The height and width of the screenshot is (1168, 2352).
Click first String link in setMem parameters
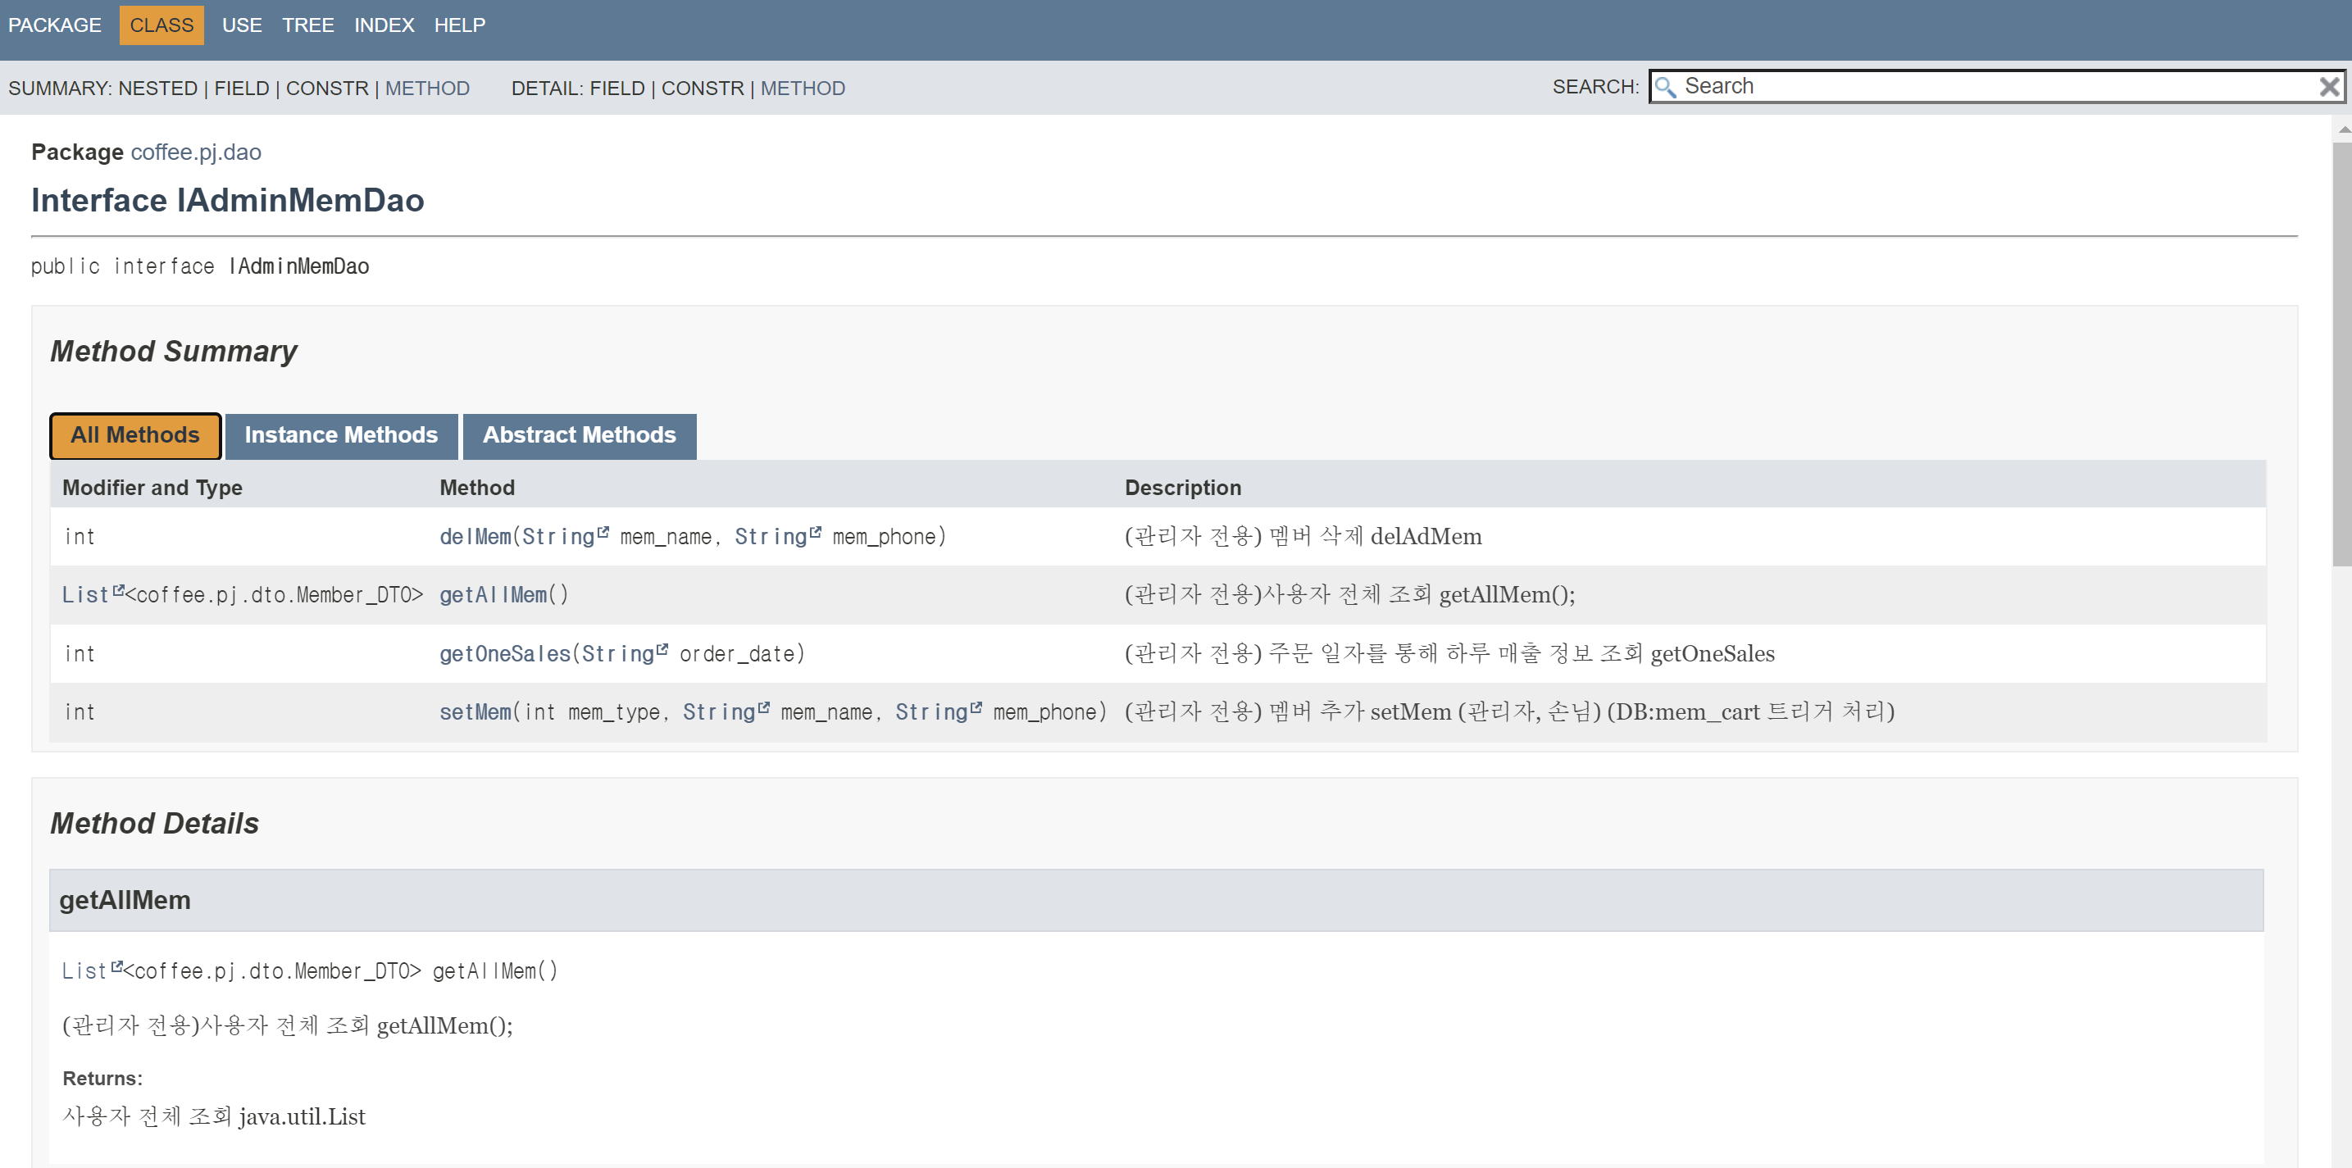pyautogui.click(x=720, y=712)
